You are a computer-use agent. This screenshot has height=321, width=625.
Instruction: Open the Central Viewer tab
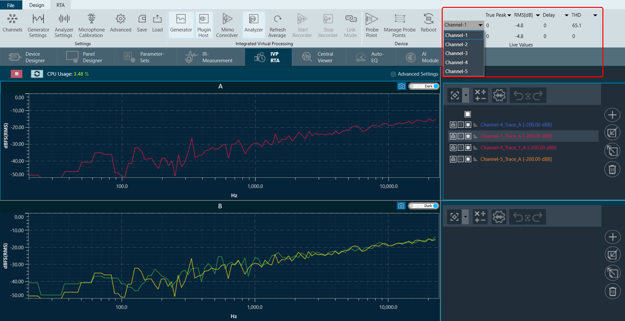coord(318,57)
